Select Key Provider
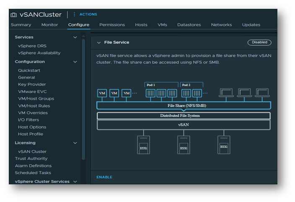Image resolution: width=295 pixels, height=202 pixels. click(x=32, y=84)
